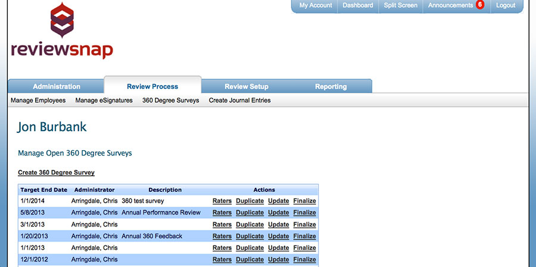Click the 'Annual Performance Review' description

[161, 213]
